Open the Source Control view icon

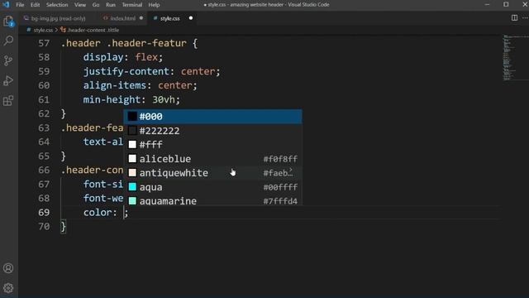pos(8,60)
